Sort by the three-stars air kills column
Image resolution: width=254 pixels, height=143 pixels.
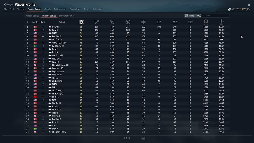[159, 22]
